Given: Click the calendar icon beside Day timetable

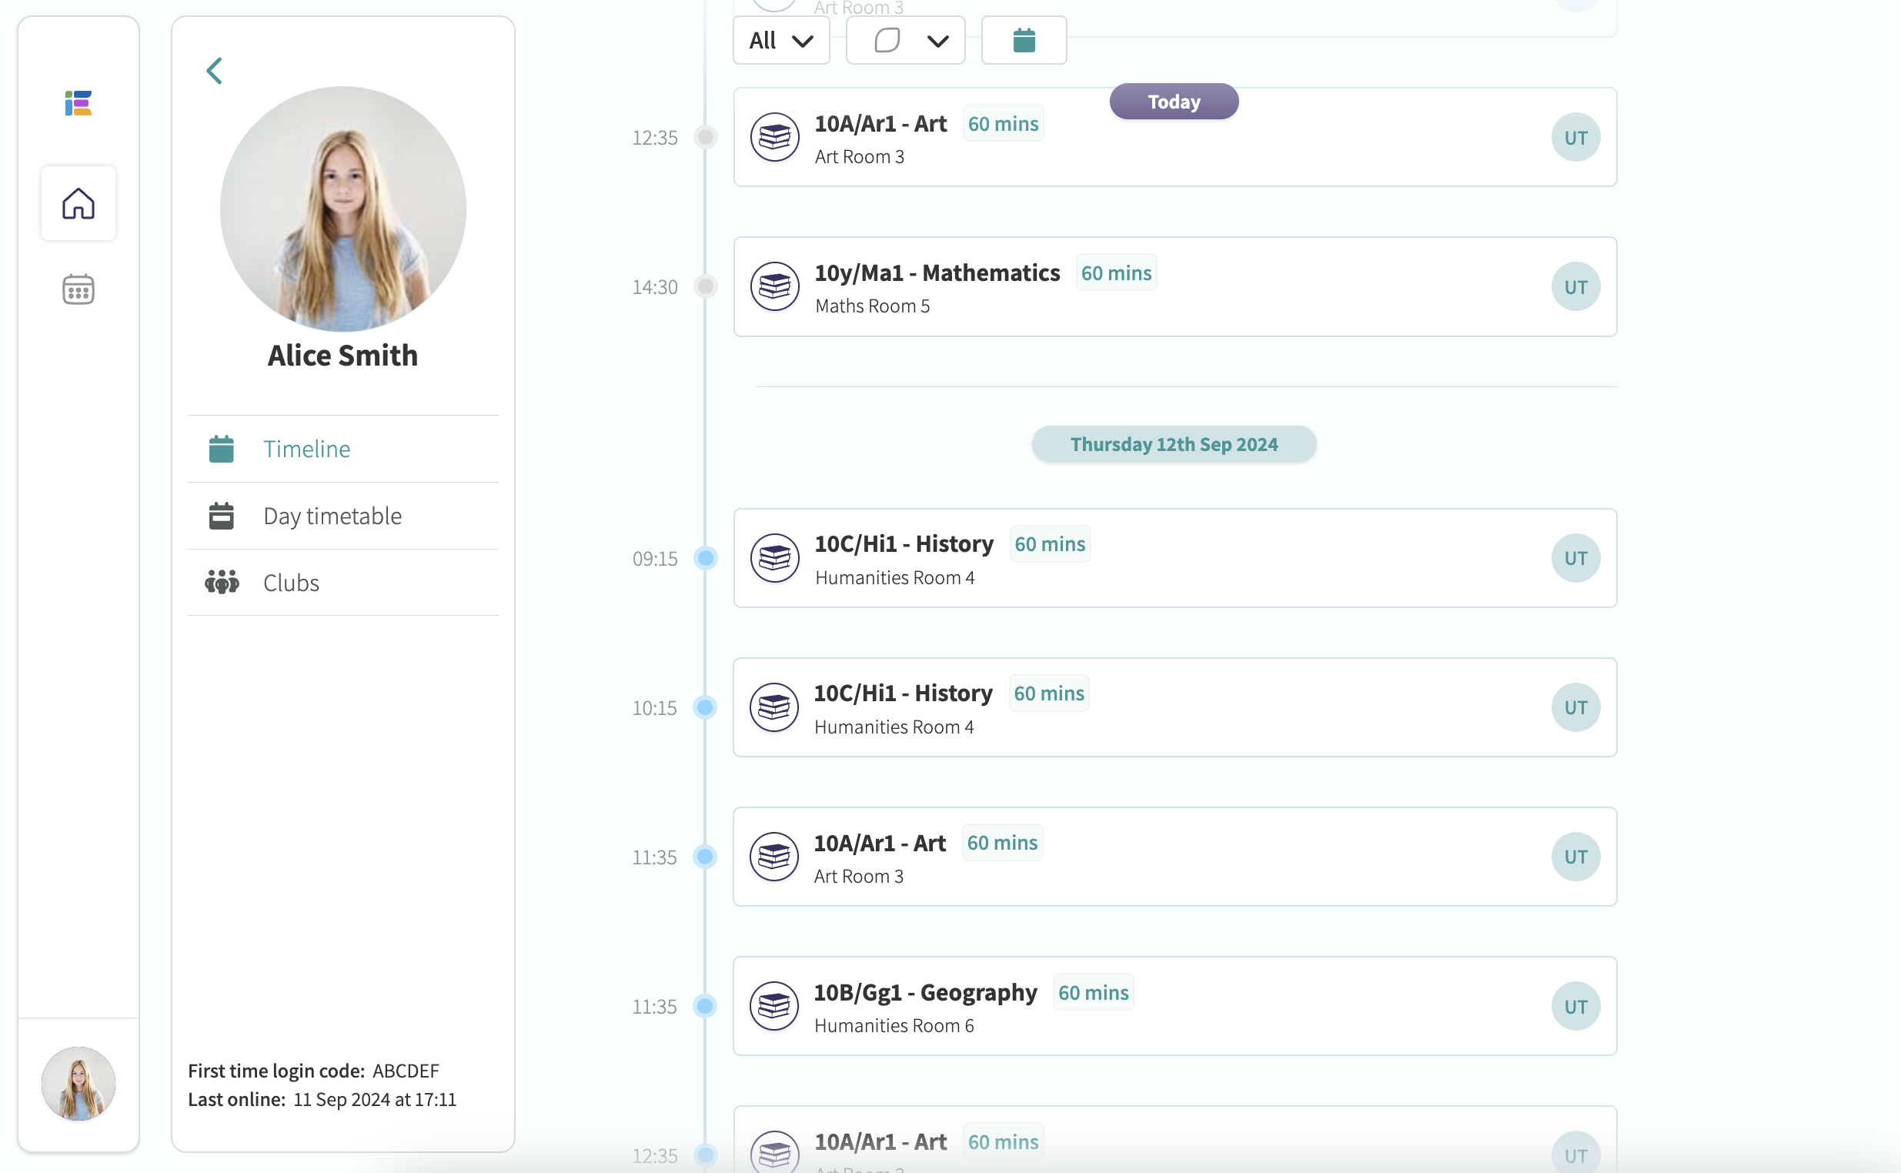Looking at the screenshot, I should click(x=221, y=515).
